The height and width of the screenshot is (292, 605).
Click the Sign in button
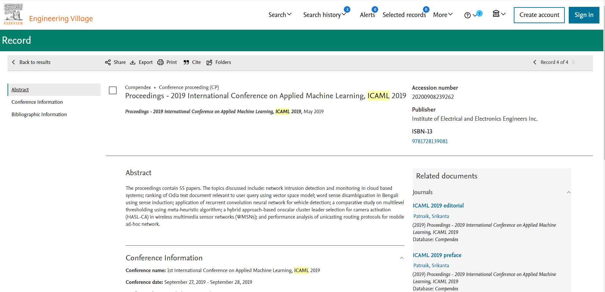click(x=584, y=15)
